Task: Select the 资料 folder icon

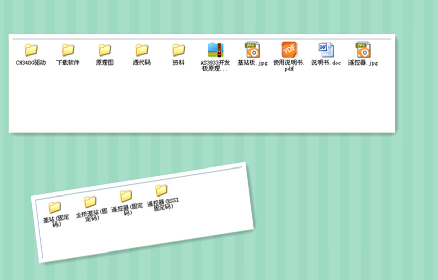Action: coord(179,50)
